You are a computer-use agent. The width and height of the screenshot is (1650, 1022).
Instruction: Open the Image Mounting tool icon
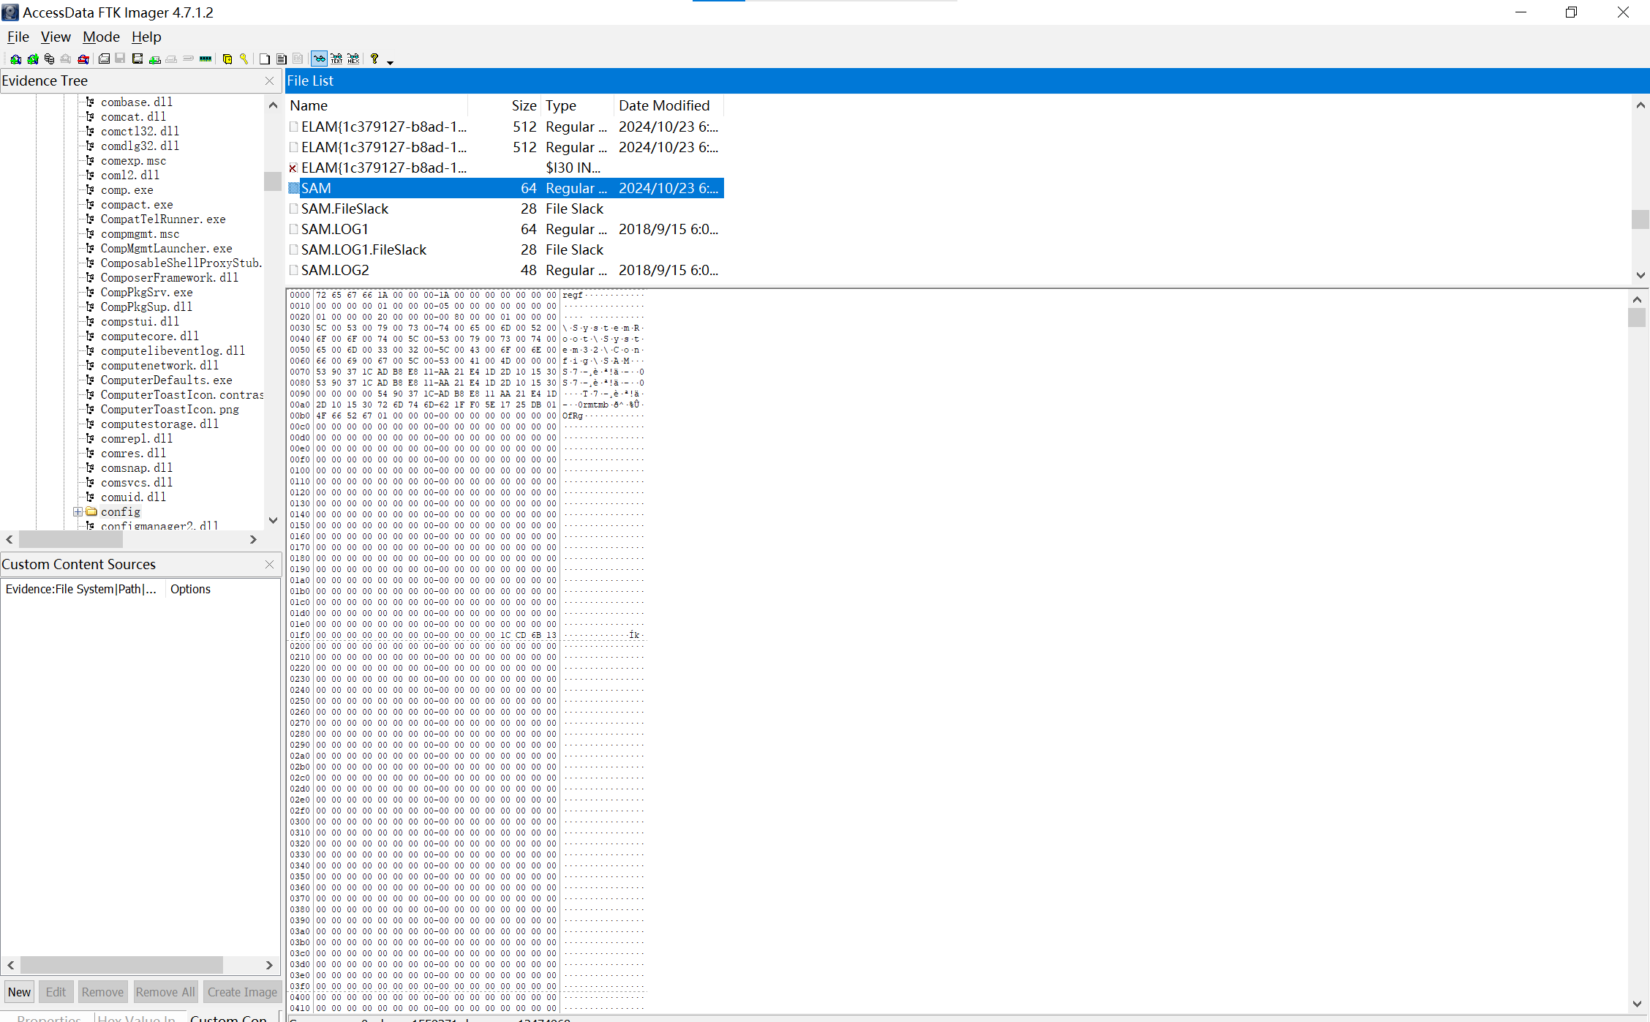point(49,59)
